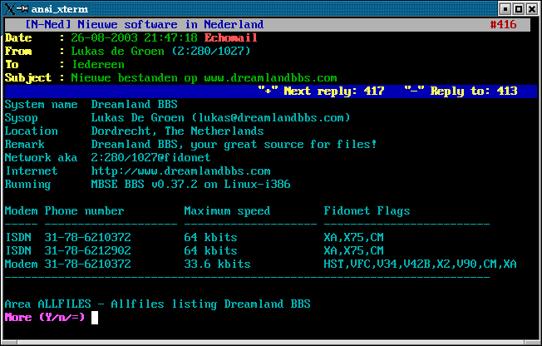Image resolution: width=542 pixels, height=346 pixels.
Task: Click the System name value Dreamland BBS
Action: [x=134, y=105]
